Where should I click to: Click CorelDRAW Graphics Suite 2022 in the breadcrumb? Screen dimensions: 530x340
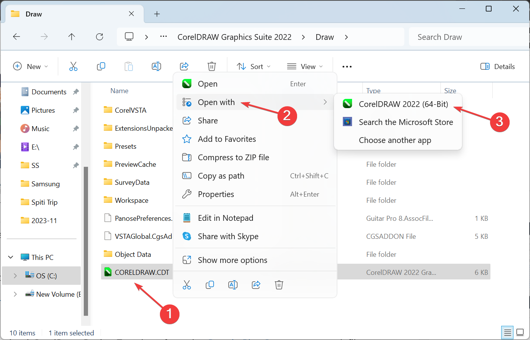pyautogui.click(x=234, y=37)
